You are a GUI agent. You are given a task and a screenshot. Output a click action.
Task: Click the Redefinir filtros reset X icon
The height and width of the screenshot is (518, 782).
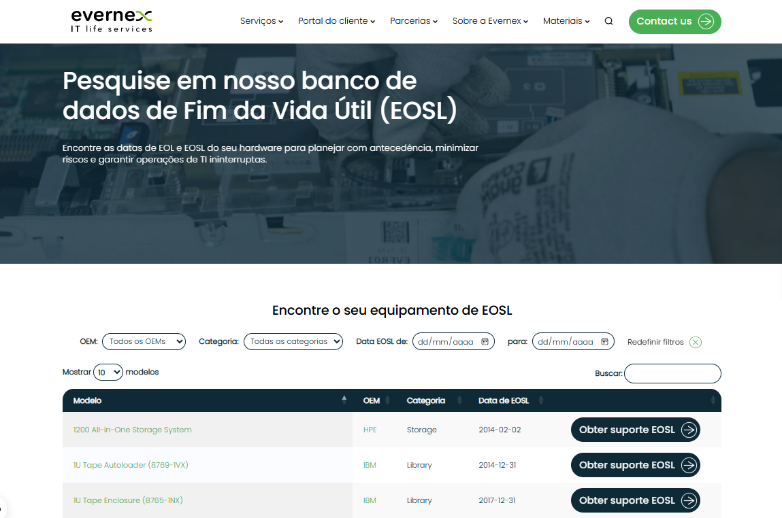click(695, 342)
